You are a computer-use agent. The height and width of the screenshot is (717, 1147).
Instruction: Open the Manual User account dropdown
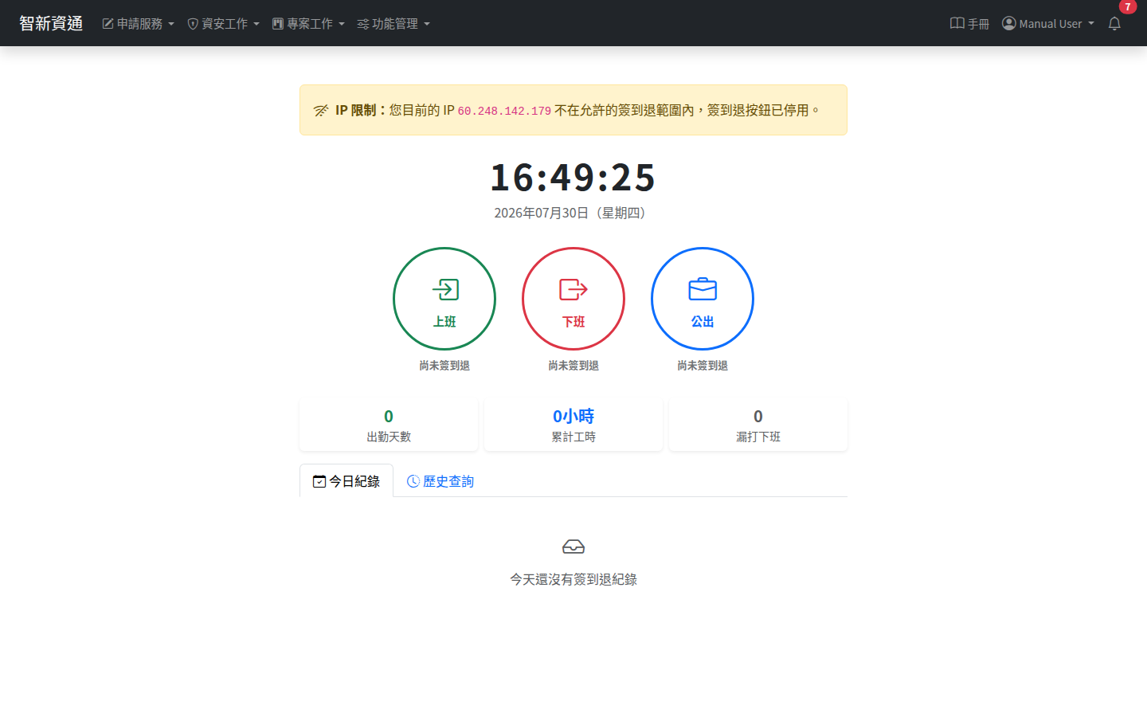pyautogui.click(x=1048, y=24)
